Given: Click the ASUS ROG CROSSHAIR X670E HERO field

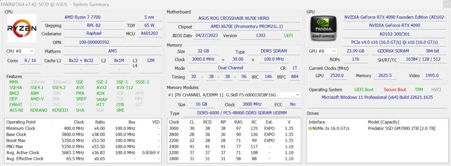Looking at the screenshot, I should [233, 18].
